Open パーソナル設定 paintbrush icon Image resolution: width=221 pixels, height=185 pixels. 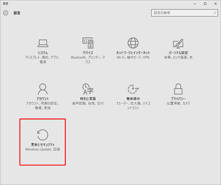[178, 43]
